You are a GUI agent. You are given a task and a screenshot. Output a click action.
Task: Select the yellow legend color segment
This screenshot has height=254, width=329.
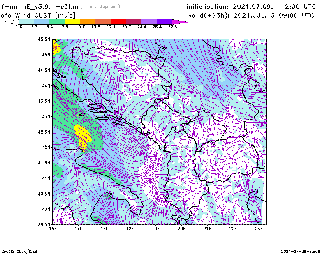point(72,22)
